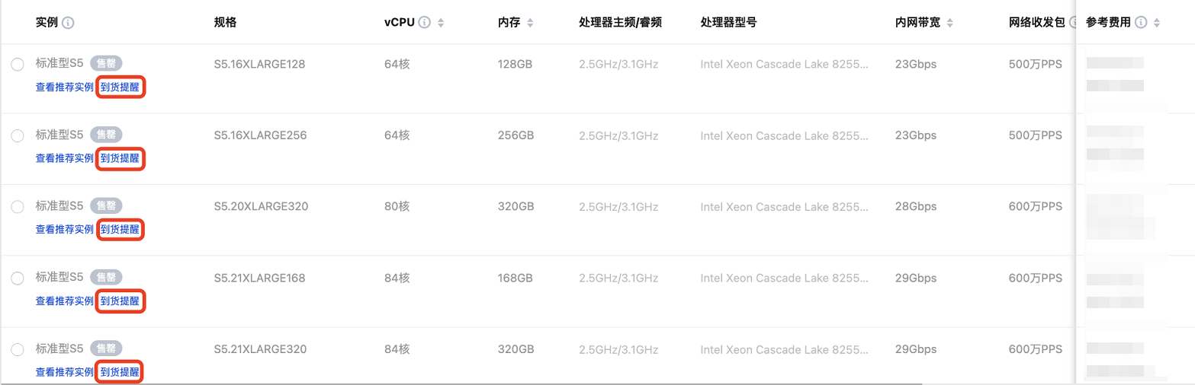Open 到货提醒 for S5.16XLARGE128 row
Screen dimensions: 1195x385
click(x=120, y=87)
